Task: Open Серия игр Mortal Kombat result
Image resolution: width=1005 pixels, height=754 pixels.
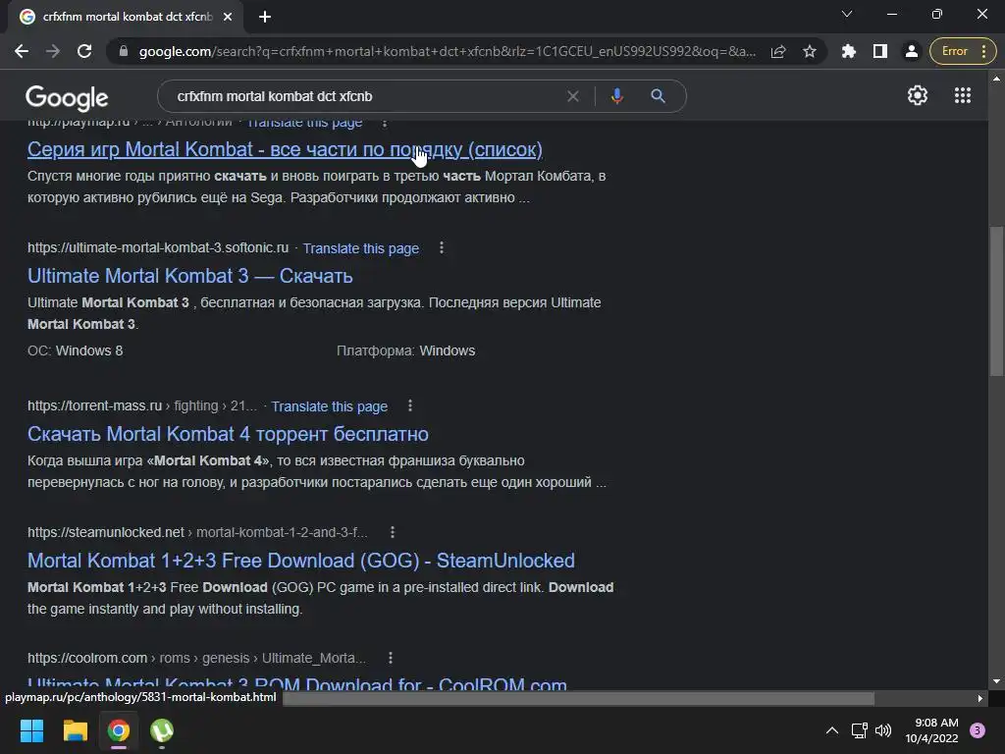Action: [285, 149]
